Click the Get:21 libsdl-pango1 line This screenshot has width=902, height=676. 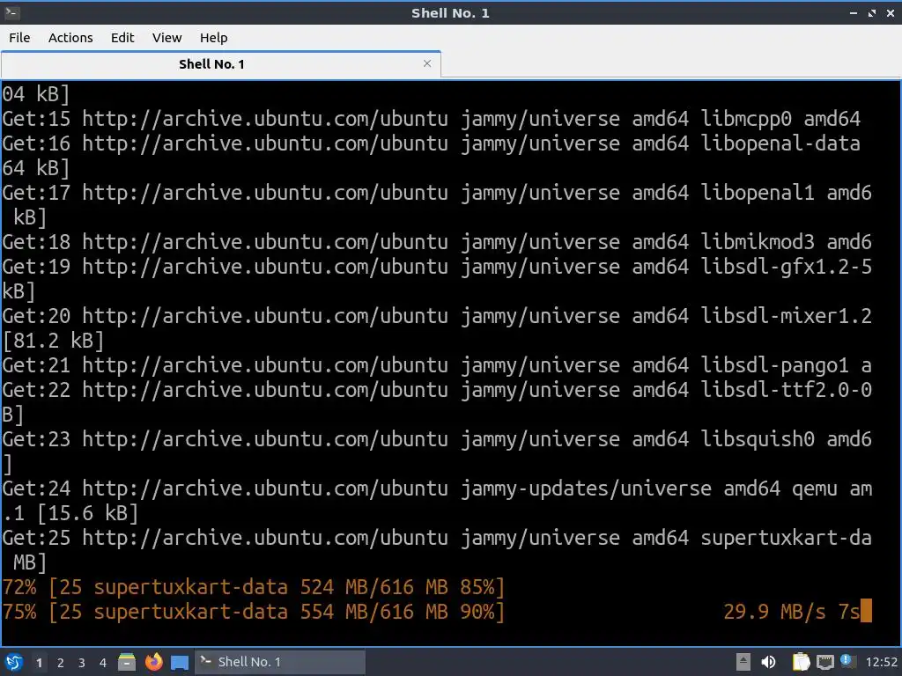pos(437,366)
